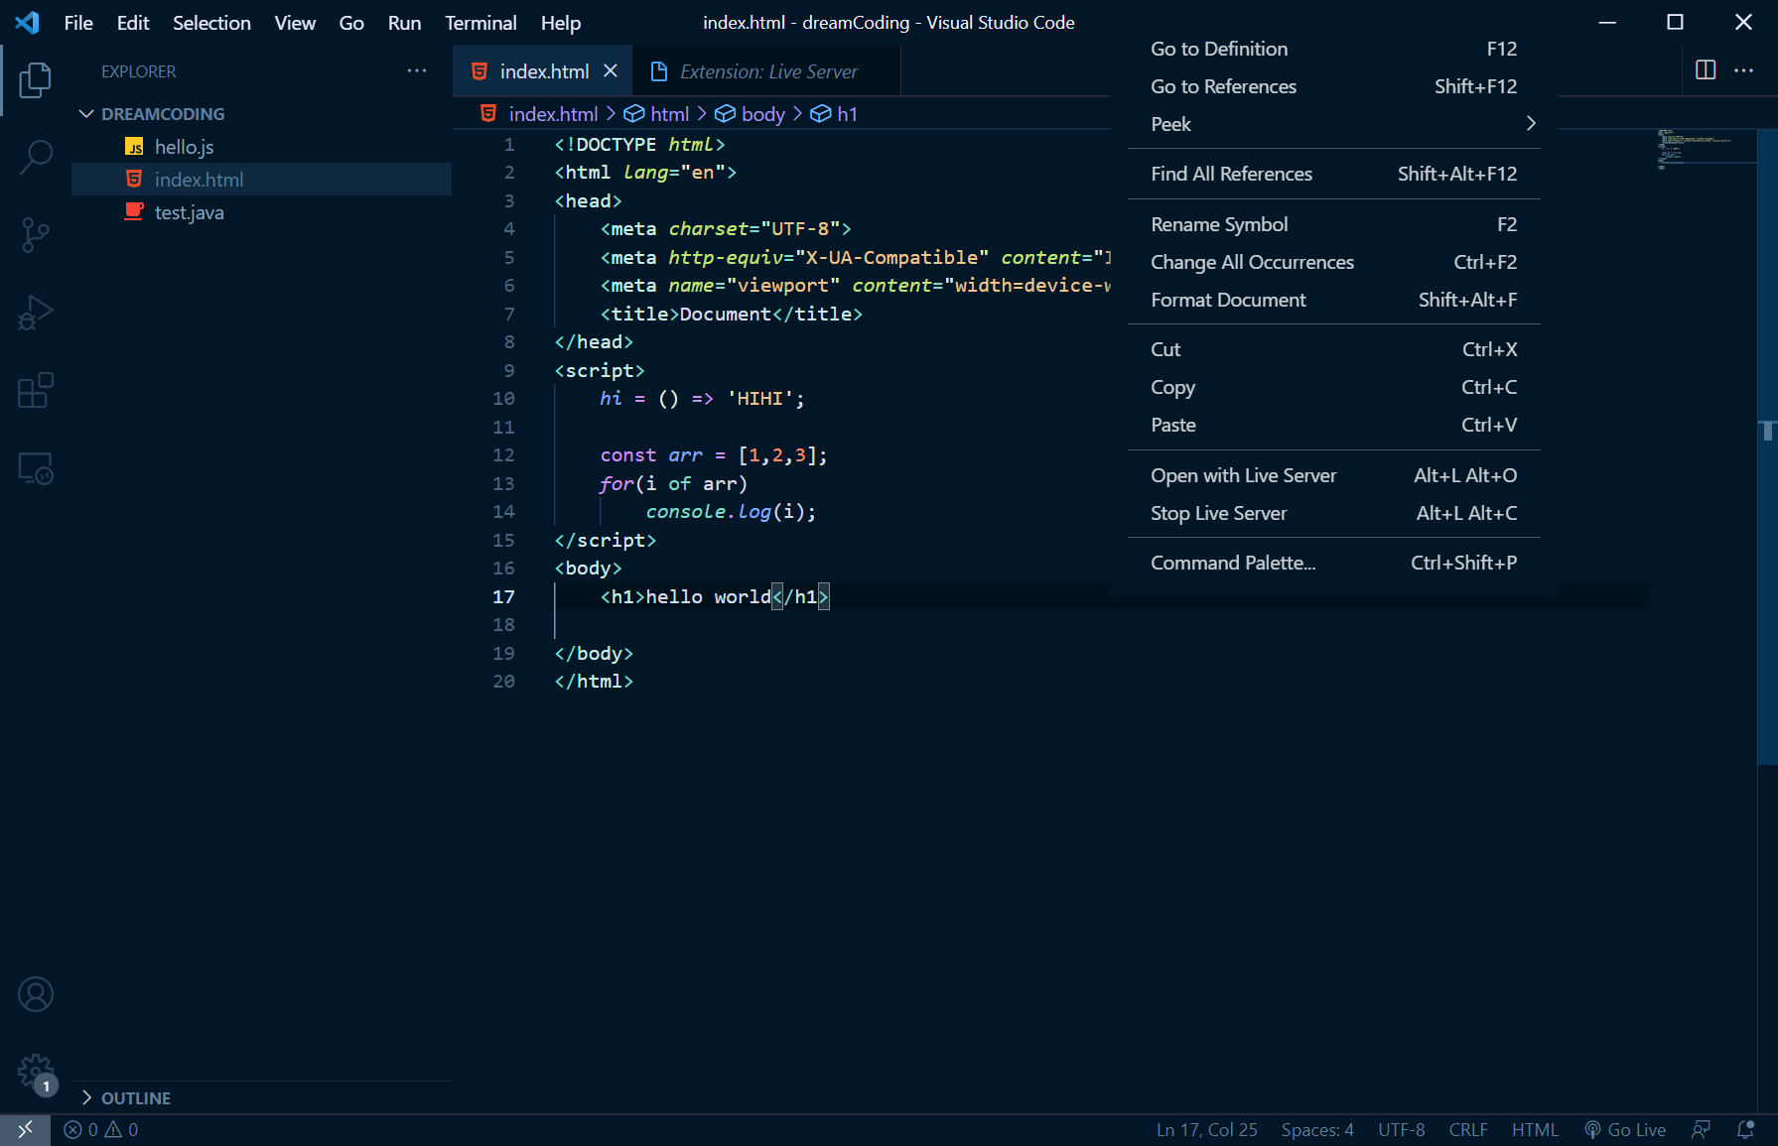Open the View menu
Image resolution: width=1778 pixels, height=1146 pixels.
click(295, 23)
